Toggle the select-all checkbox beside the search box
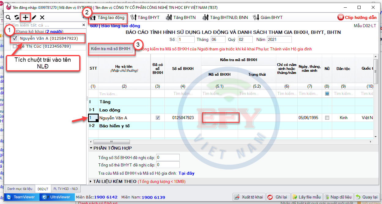Viewport: 382px width, 204px height. click(8, 25)
